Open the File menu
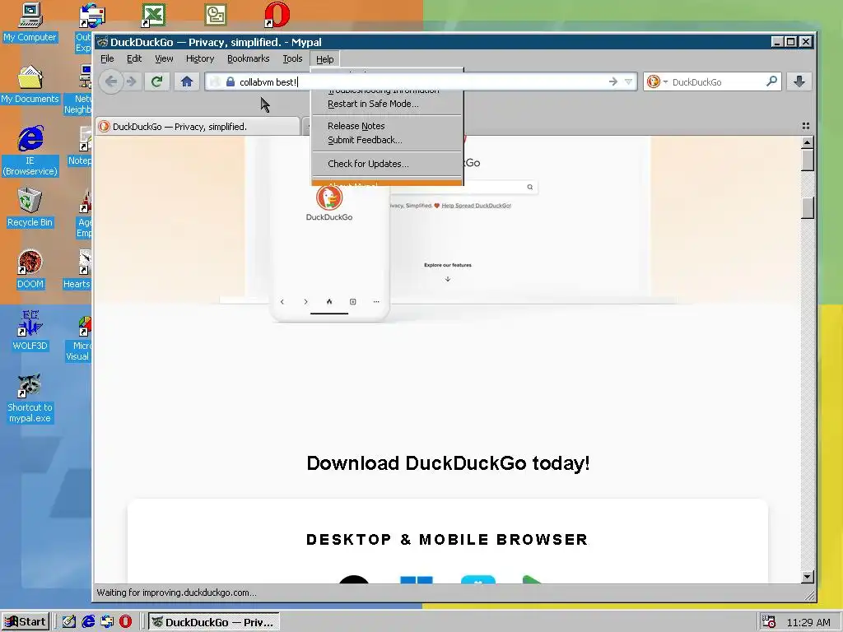This screenshot has width=843, height=632. (x=107, y=58)
